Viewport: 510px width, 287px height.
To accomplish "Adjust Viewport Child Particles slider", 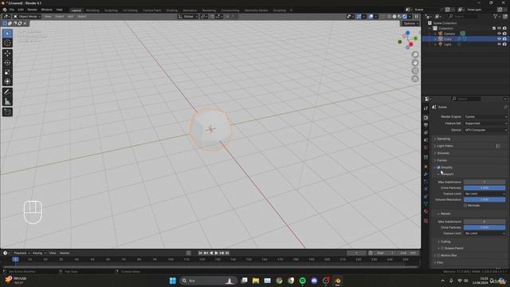I will 484,188.
